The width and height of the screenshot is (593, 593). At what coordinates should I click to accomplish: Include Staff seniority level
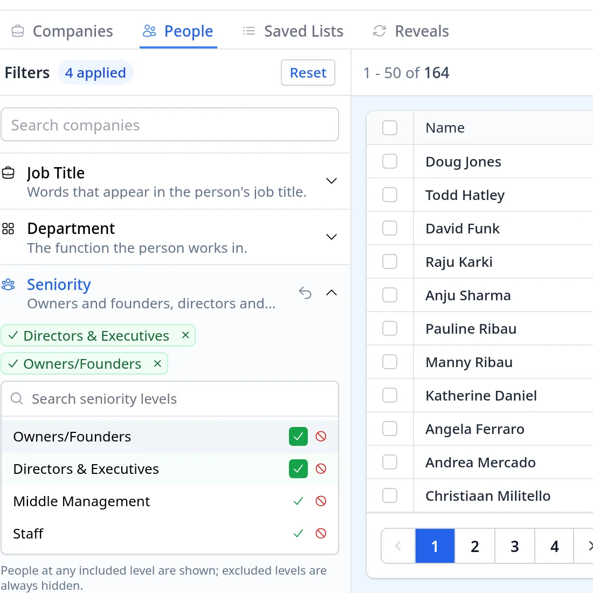[x=298, y=534]
